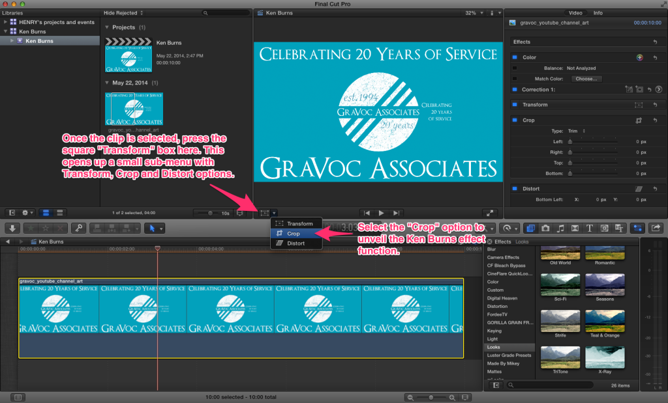Select the X-Ray effect thumbnail
This screenshot has width=668, height=403.
tap(605, 357)
